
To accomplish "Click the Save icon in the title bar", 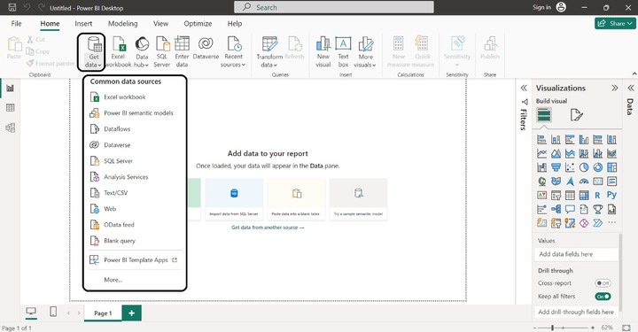I will tap(12, 7).
